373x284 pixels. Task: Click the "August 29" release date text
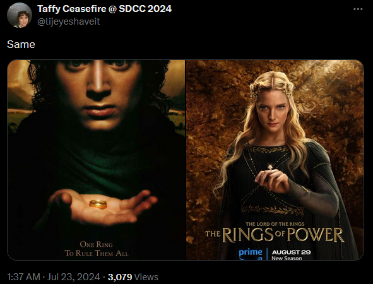(291, 252)
